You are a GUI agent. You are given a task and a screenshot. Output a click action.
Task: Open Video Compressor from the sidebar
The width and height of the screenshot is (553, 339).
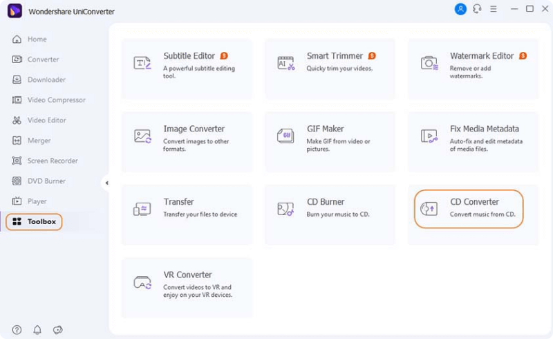click(55, 100)
